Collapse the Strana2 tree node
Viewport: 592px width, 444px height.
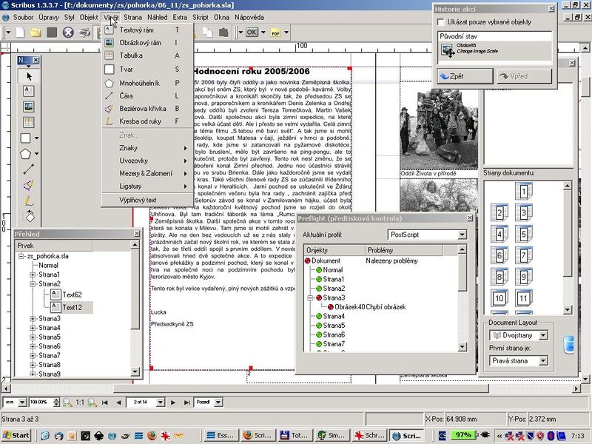pyautogui.click(x=33, y=283)
